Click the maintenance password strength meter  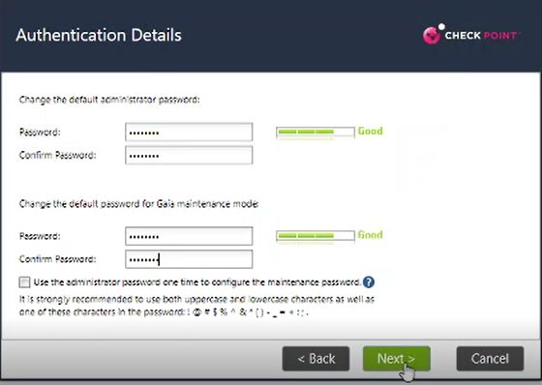click(x=316, y=236)
